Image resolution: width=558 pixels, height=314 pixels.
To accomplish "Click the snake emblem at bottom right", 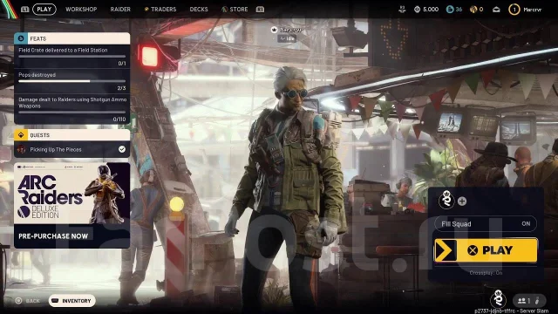I will tap(498, 298).
